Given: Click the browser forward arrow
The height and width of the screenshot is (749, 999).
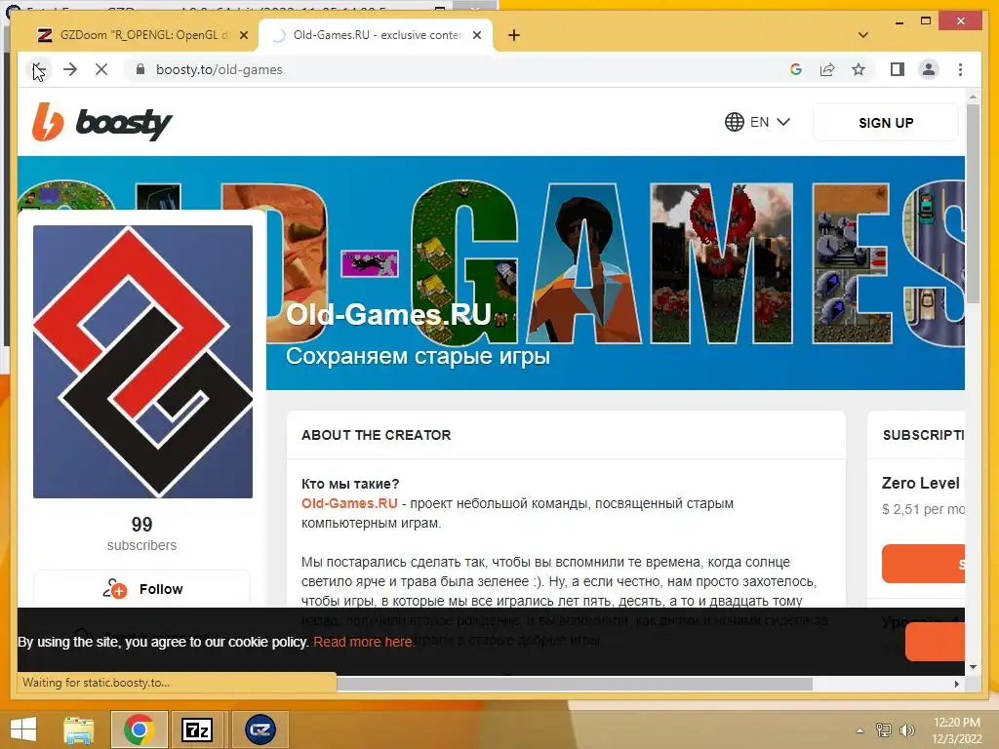Looking at the screenshot, I should click(70, 69).
